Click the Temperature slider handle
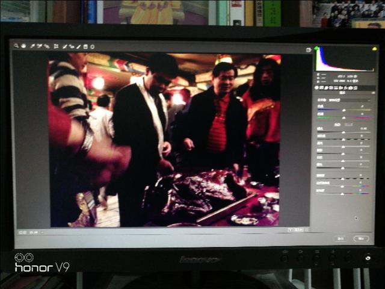The height and width of the screenshot is (289, 385). coord(344,110)
